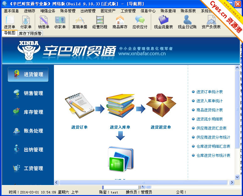Open the 账务管理 menu
The width and height of the screenshot is (243, 196).
click(x=68, y=11)
